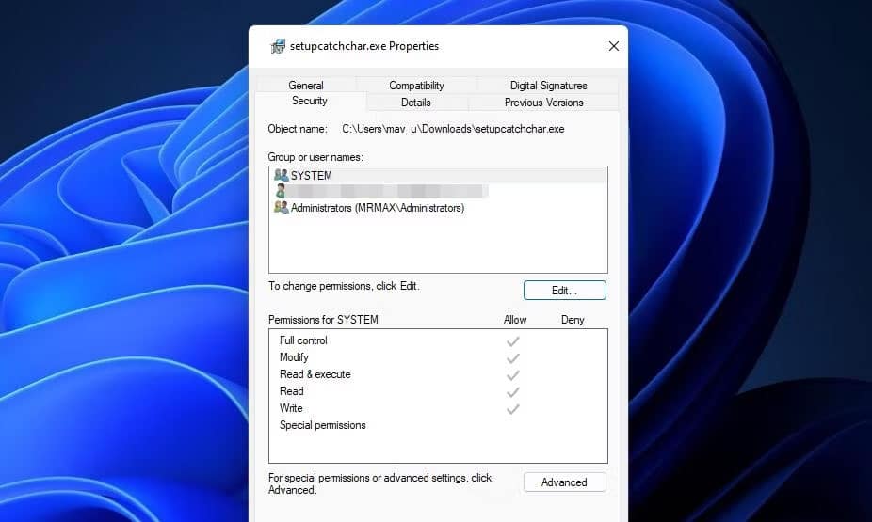
Task: Click the Special permissions row
Action: tap(438, 425)
